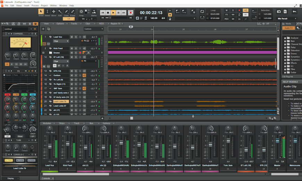Click the tempo field showing 140.00

point(154,18)
